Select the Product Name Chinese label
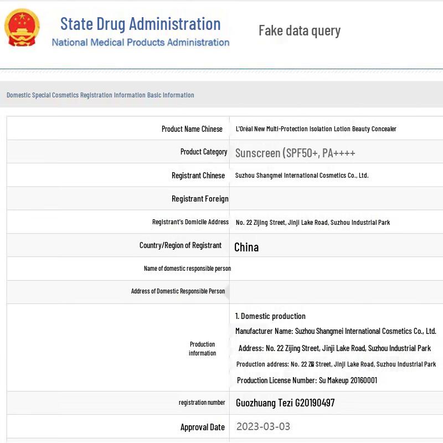Screen dimensions: 443x443 click(x=192, y=129)
